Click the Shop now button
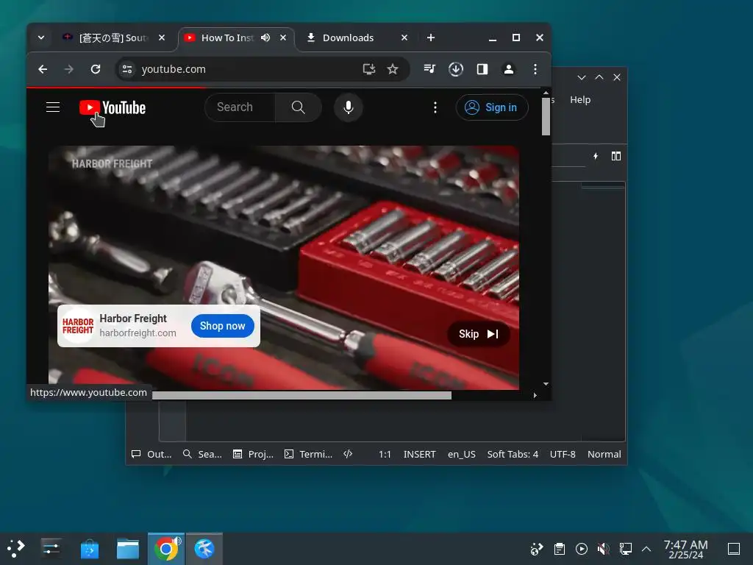The image size is (753, 565). 222,326
